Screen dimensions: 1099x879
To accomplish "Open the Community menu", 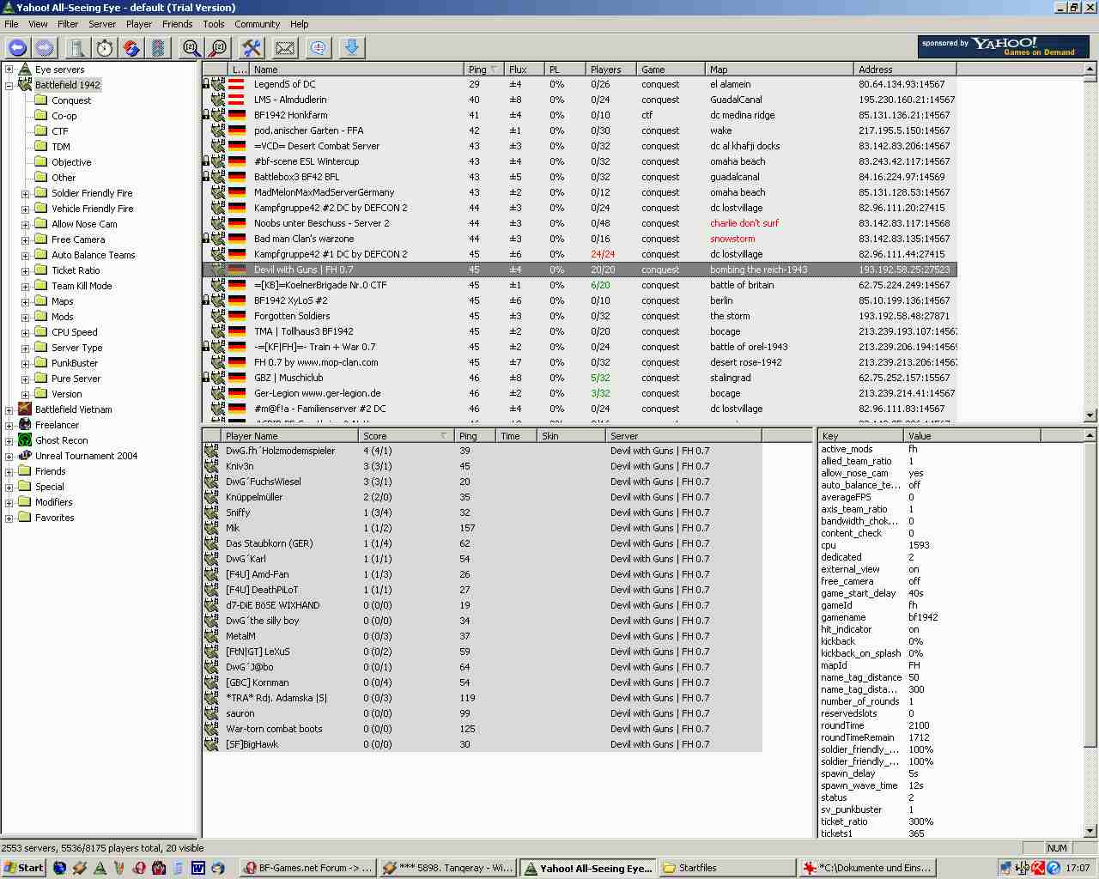I will [257, 24].
